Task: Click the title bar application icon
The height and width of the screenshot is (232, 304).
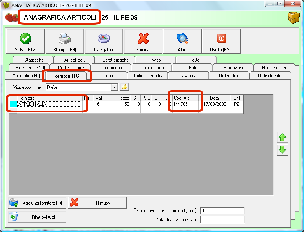Action: (x=6, y=5)
